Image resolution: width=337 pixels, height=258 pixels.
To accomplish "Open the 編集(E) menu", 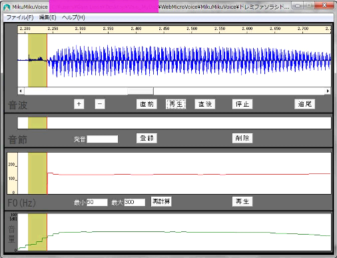I will coord(48,17).
